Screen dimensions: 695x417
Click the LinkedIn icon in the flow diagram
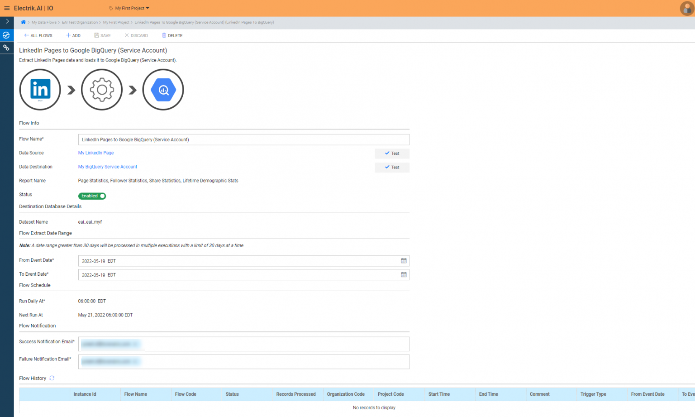pos(40,89)
